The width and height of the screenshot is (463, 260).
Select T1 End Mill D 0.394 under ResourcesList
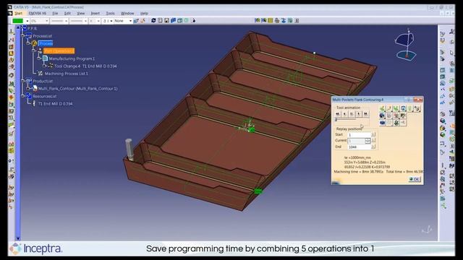(x=55, y=104)
